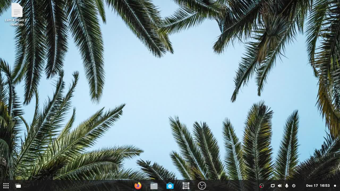
Task: Open the power menu icon
Action: click(294, 186)
